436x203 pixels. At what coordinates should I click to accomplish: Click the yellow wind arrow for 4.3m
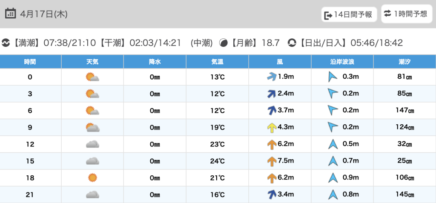click(x=271, y=127)
